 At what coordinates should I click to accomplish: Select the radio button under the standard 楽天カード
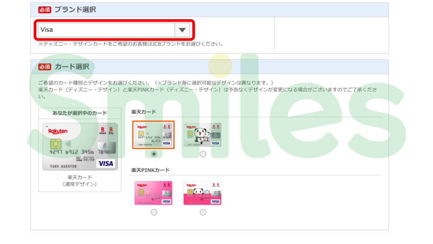pyautogui.click(x=154, y=154)
